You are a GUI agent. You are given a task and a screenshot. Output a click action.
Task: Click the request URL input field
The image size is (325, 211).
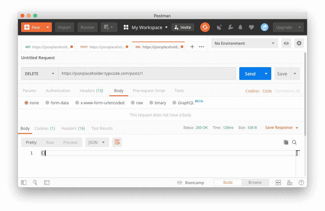(x=147, y=74)
